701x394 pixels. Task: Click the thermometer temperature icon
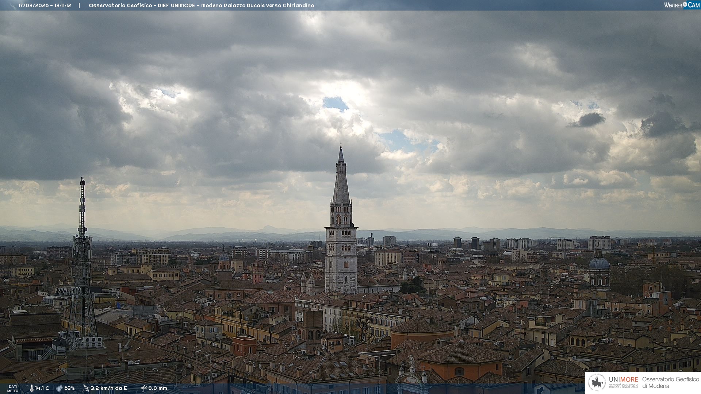(x=32, y=388)
